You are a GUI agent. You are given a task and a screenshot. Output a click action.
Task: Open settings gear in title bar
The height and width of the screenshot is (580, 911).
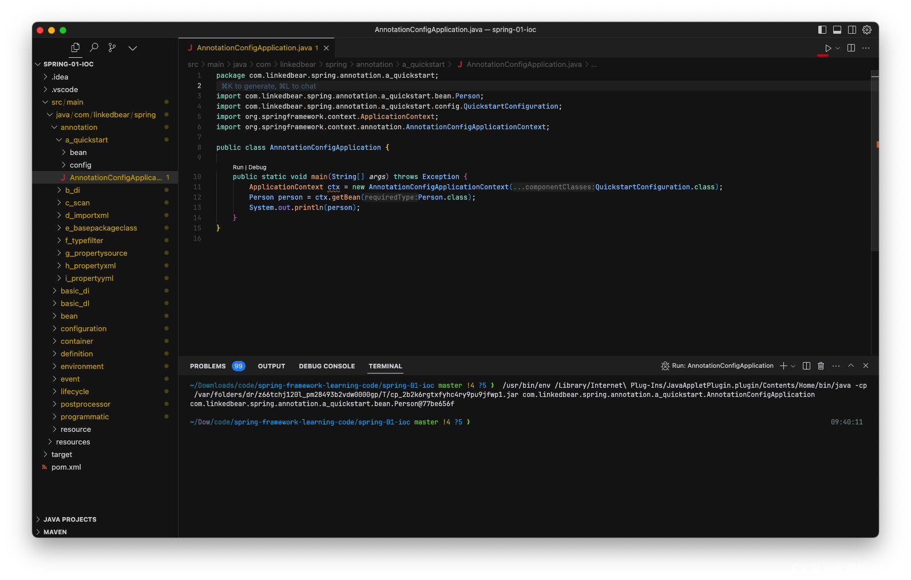(x=867, y=30)
